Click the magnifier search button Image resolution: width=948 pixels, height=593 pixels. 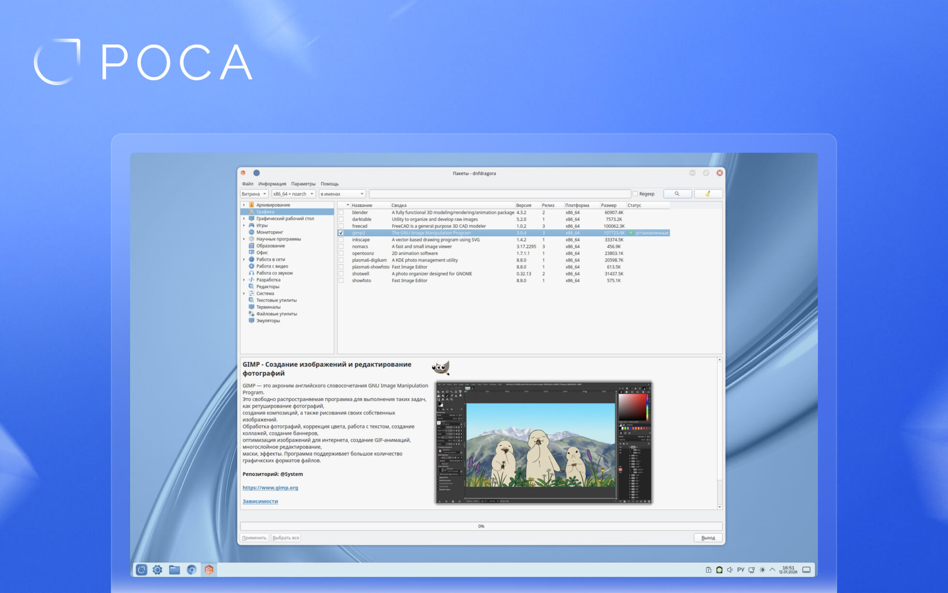click(x=677, y=193)
